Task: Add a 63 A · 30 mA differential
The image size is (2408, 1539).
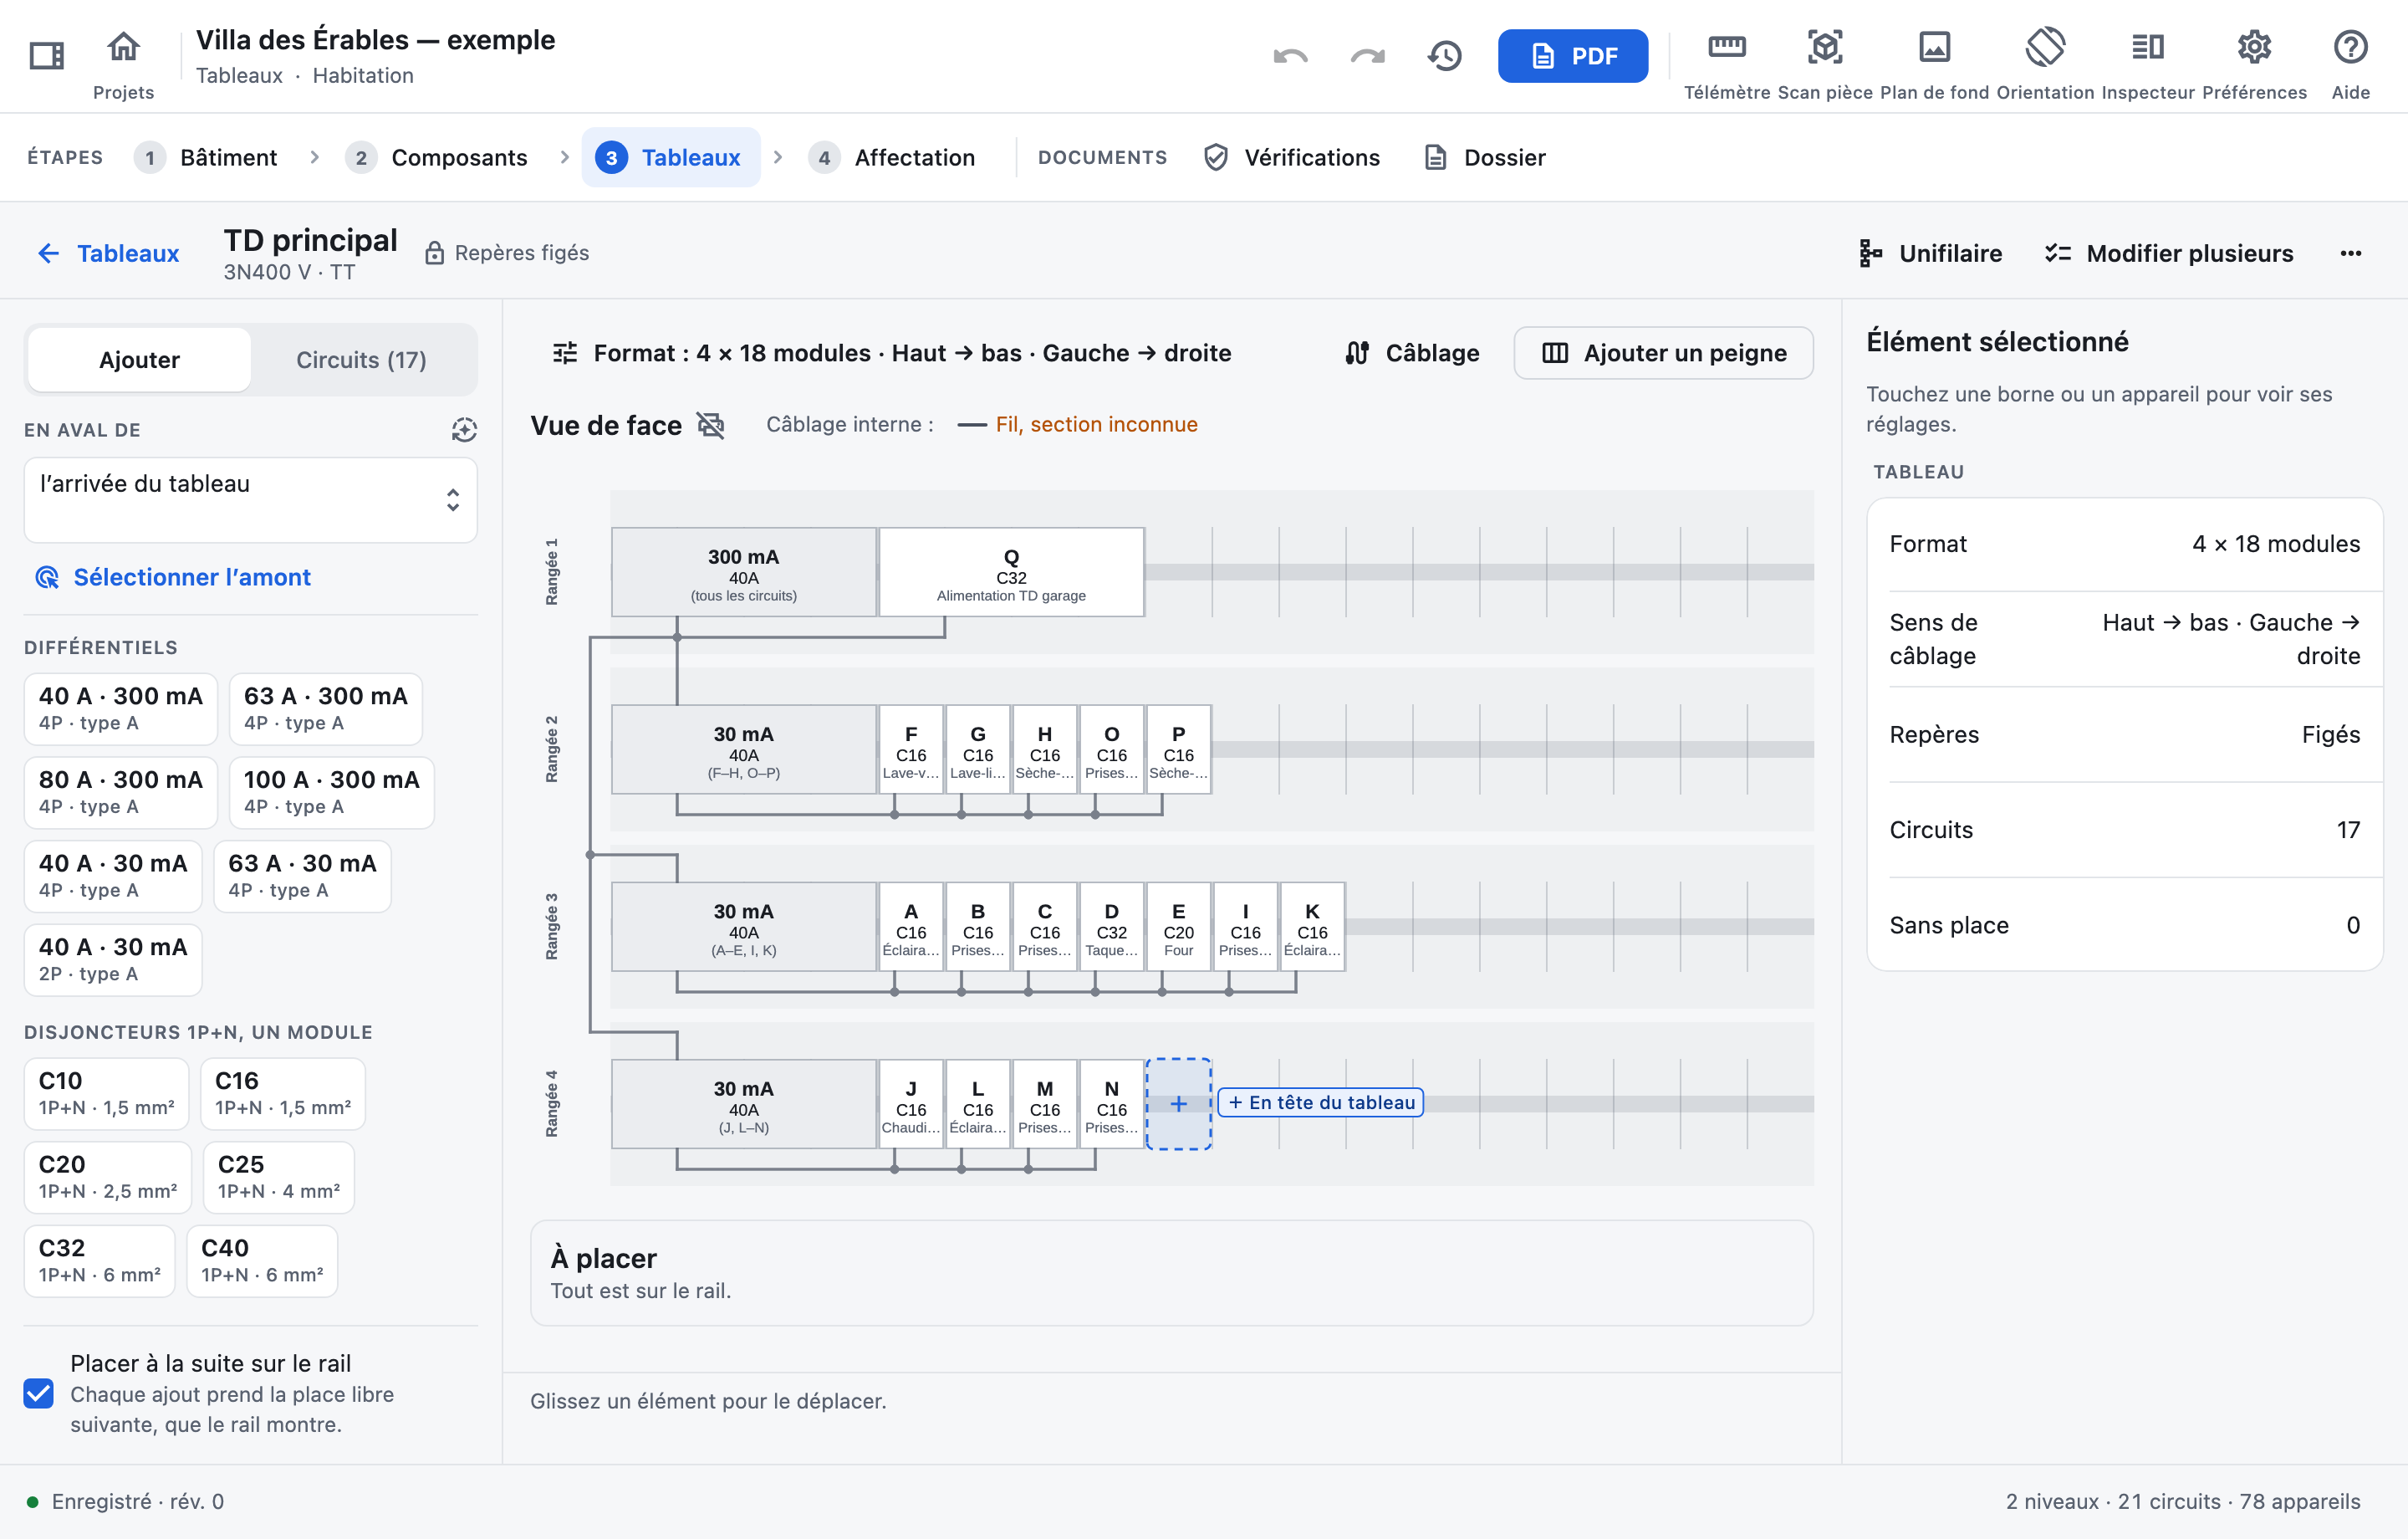Action: point(302,876)
